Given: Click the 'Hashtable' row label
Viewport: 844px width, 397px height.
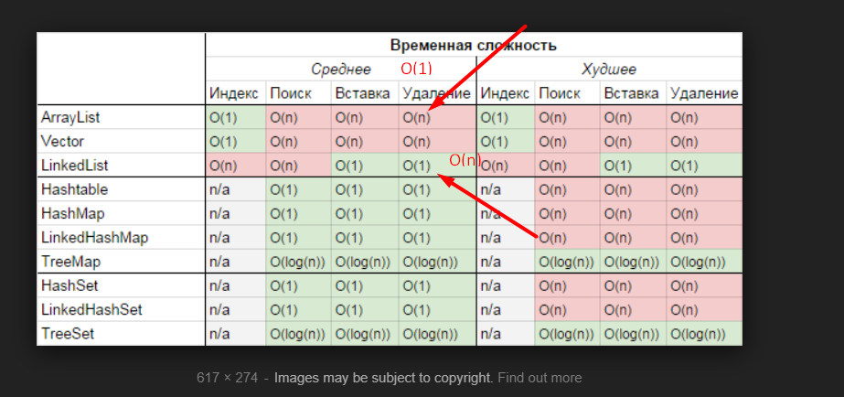Looking at the screenshot, I should [74, 189].
